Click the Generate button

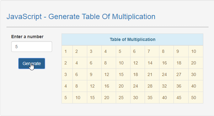[32, 63]
